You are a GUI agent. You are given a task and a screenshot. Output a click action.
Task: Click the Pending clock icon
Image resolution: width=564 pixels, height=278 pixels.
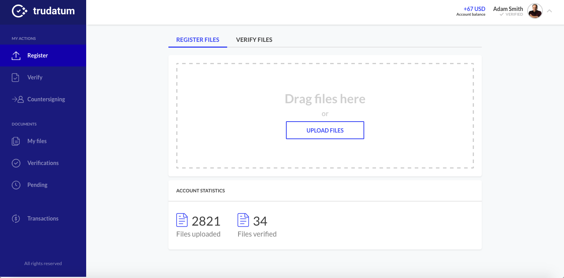(16, 185)
